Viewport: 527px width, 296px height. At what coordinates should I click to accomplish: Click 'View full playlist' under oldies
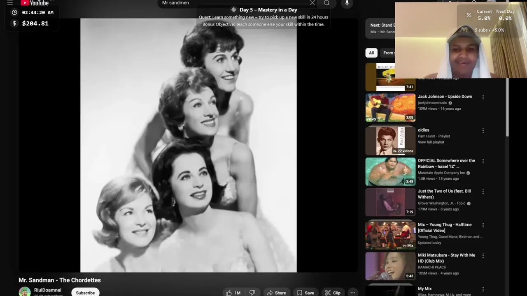[431, 142]
